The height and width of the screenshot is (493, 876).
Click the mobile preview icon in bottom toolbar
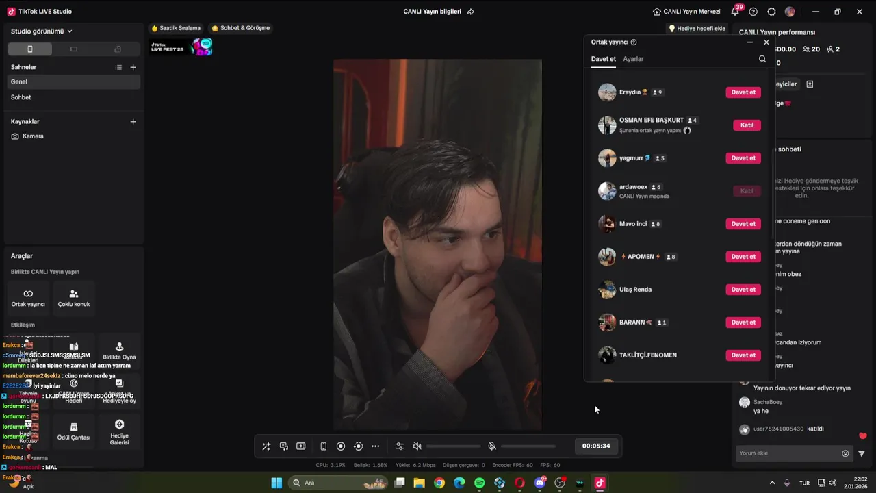coord(324,446)
